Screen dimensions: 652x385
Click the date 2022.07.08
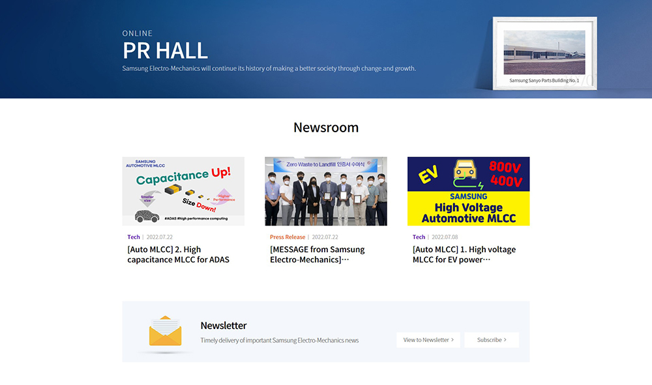pyautogui.click(x=445, y=236)
